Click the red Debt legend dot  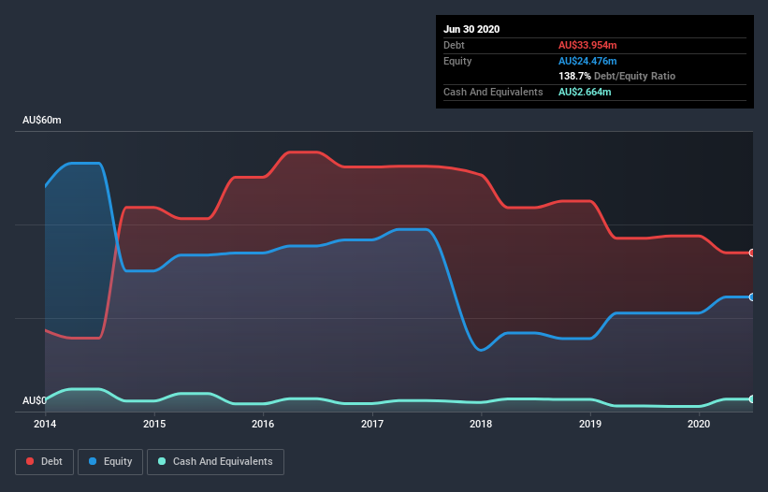(x=30, y=461)
